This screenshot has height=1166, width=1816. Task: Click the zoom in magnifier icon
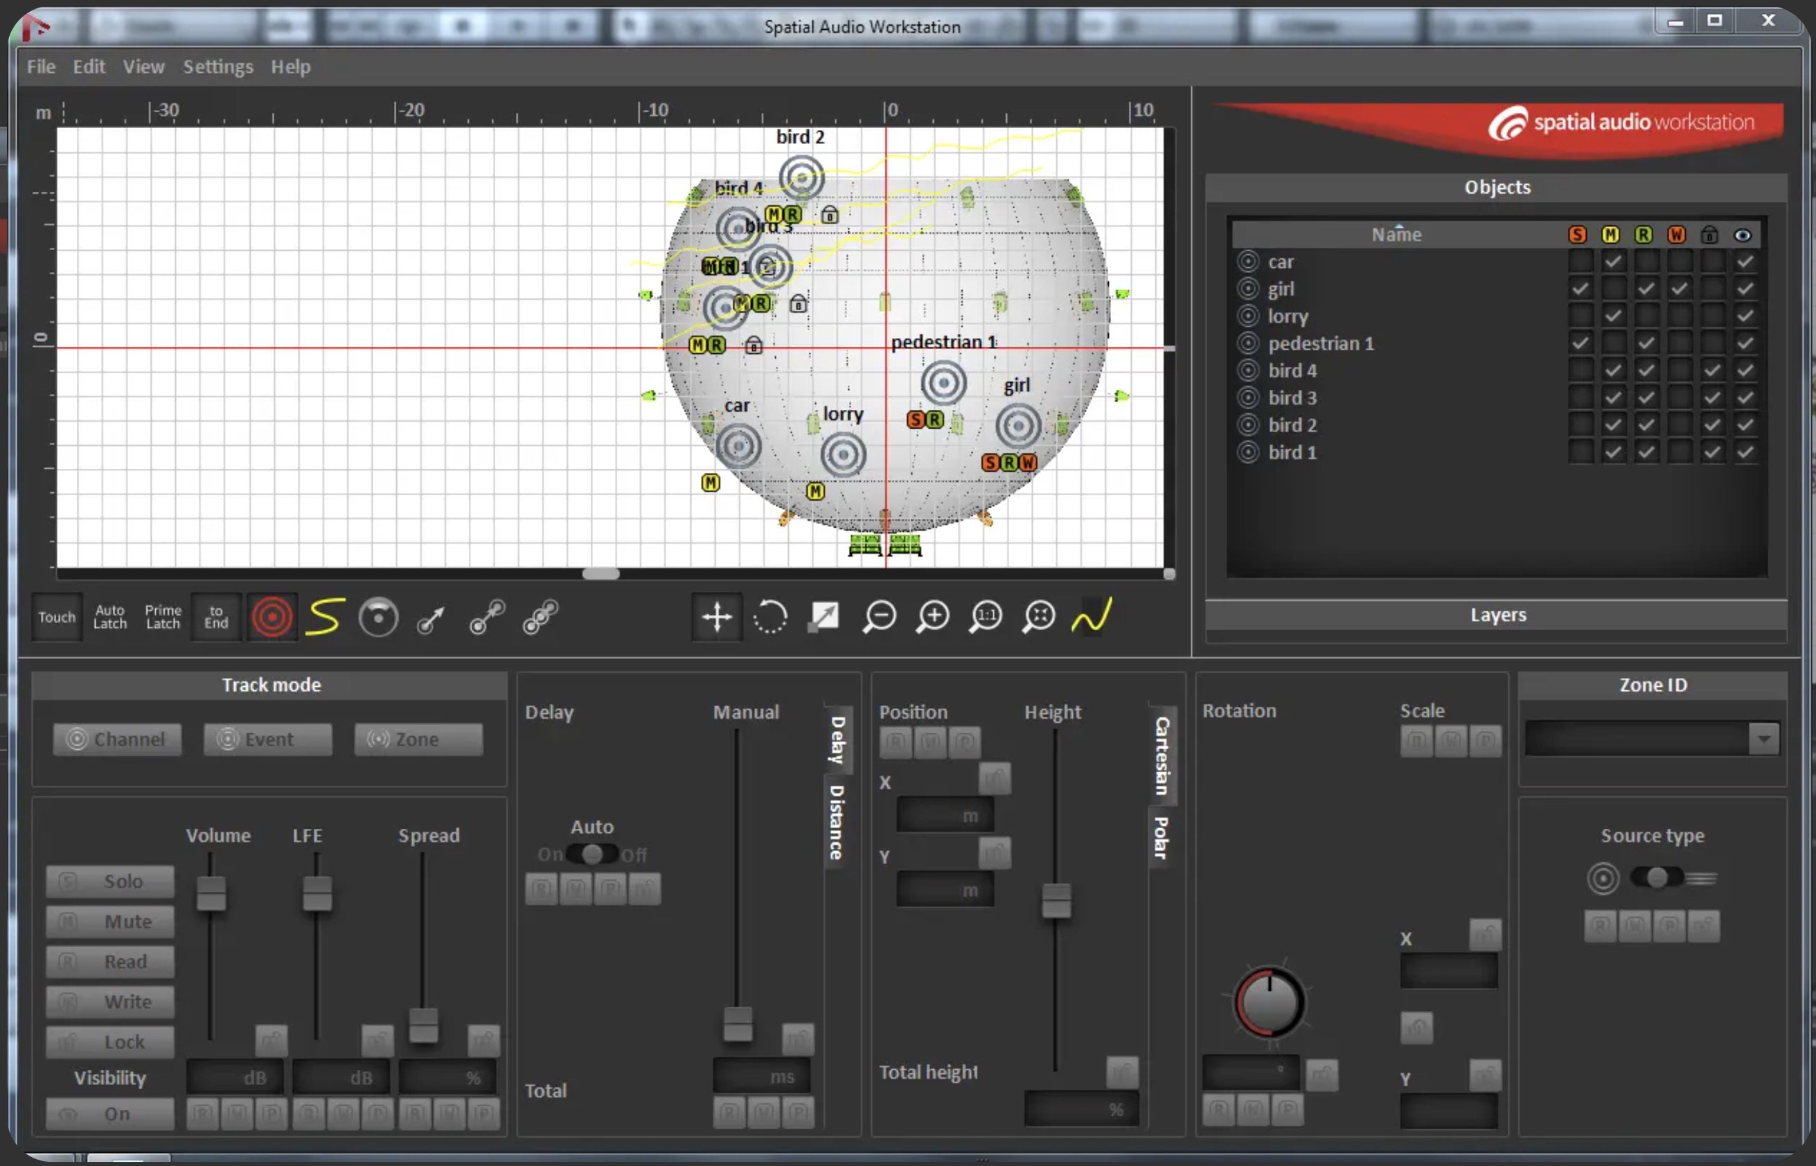tap(932, 616)
